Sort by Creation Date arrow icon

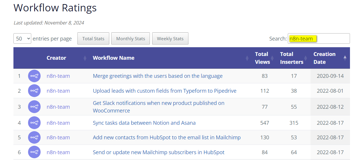(345, 58)
